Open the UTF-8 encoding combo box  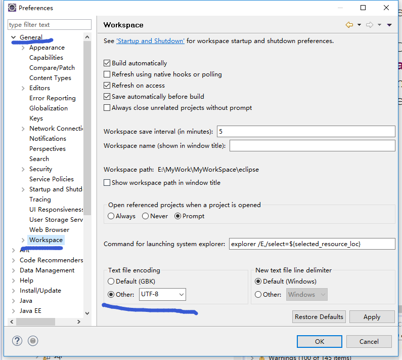click(162, 294)
